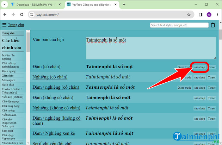Click the sidebar scrollbar up arrow
Image resolution: width=222 pixels, height=145 pixels.
coord(28,31)
